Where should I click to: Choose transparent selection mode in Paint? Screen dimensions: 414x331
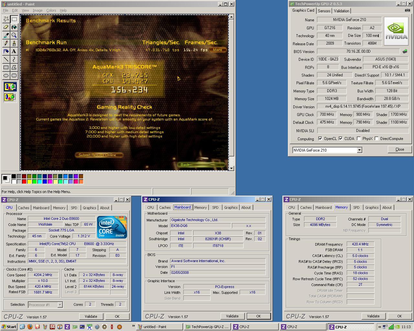10,97
